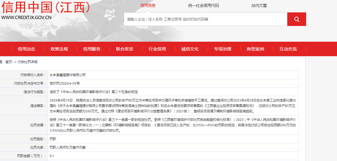This screenshot has width=337, height=161.
Task: Open the 专项治理 navigation menu
Action: [x=223, y=49]
